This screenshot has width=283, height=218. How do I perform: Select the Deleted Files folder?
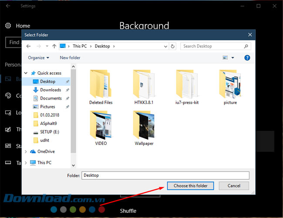(x=101, y=87)
